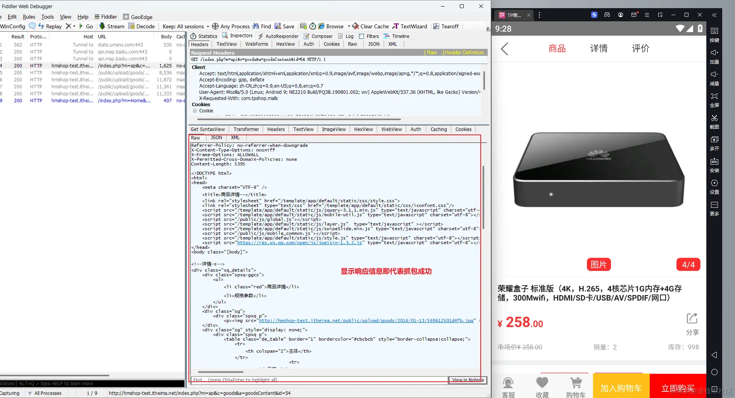Screen dimensions: 735x398
Task: Launch Browse from the Fiddler toolbar
Action: tap(331, 26)
